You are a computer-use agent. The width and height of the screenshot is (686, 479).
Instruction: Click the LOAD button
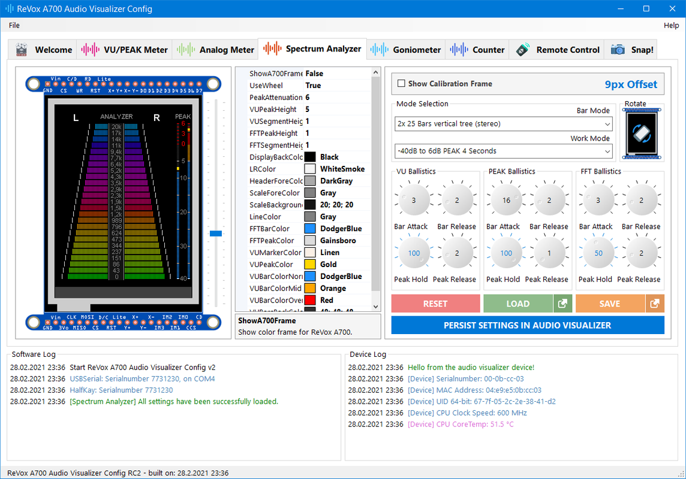tap(518, 304)
